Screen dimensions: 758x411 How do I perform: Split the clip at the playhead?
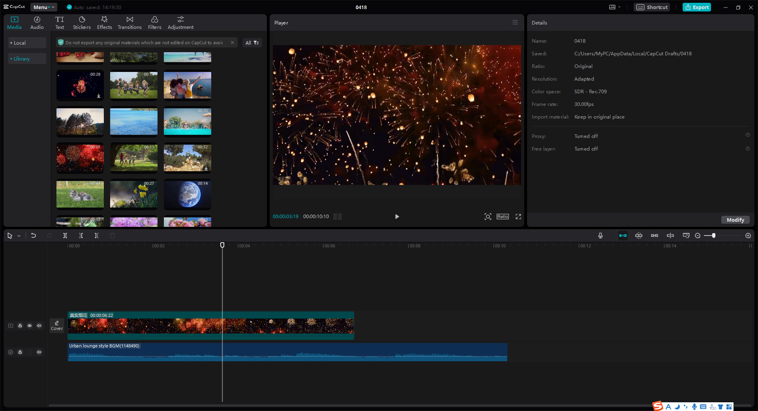click(65, 236)
